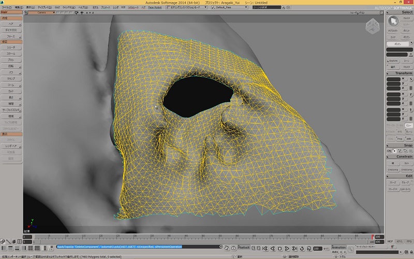Open the Default_Pass dropdown
The height and width of the screenshot is (259, 414).
coord(229,7)
